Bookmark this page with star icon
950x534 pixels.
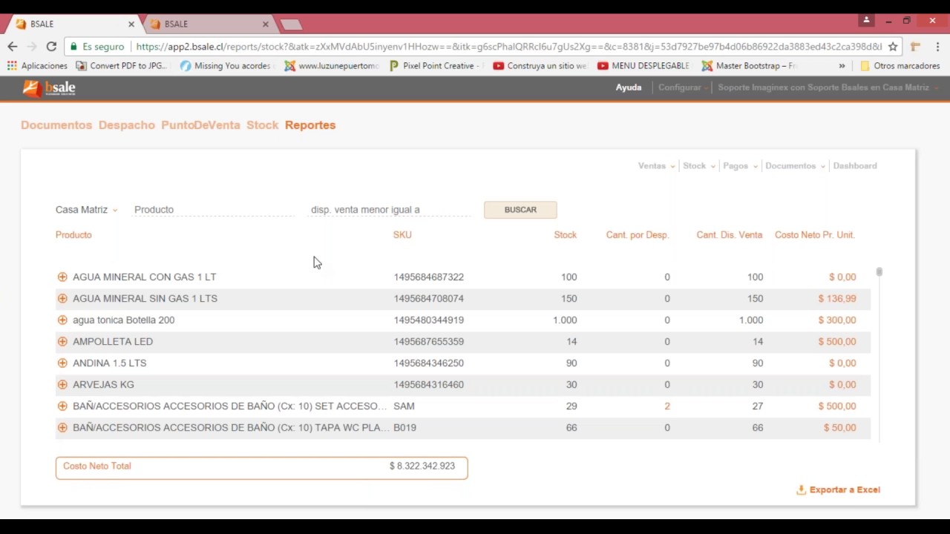[893, 47]
